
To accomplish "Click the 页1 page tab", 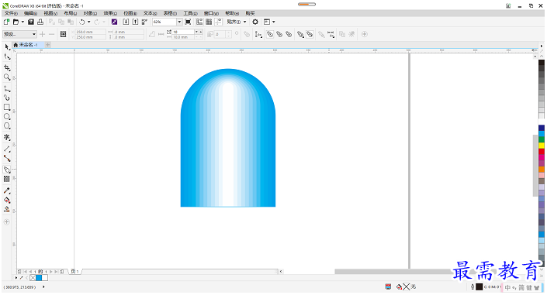I will click(x=75, y=271).
